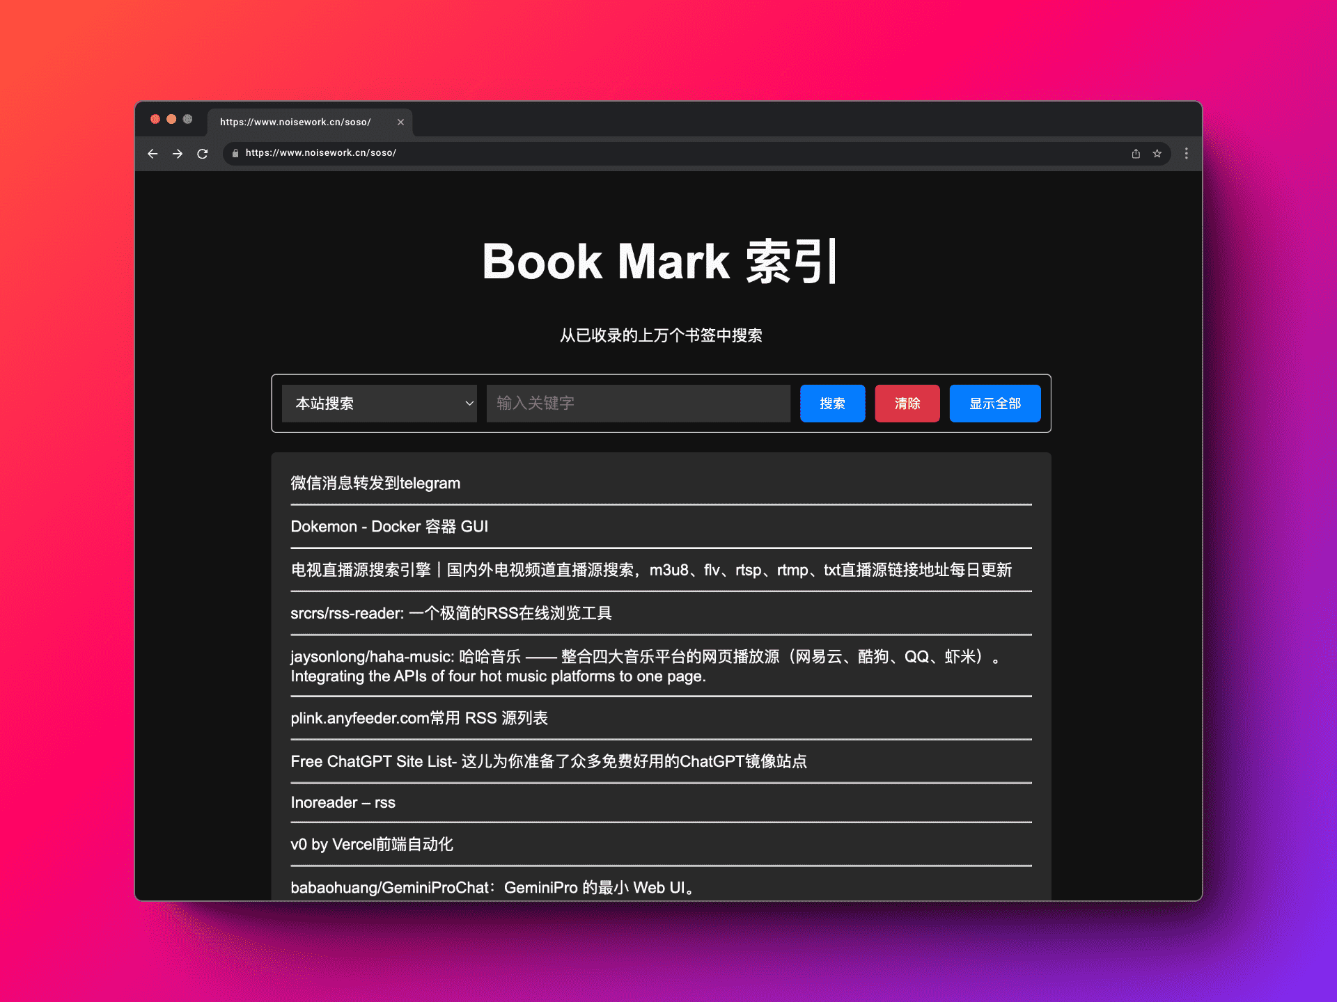
Task: Bookmark page with the star icon
Action: [1157, 154]
